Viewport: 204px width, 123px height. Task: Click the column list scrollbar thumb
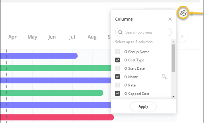coord(173,58)
